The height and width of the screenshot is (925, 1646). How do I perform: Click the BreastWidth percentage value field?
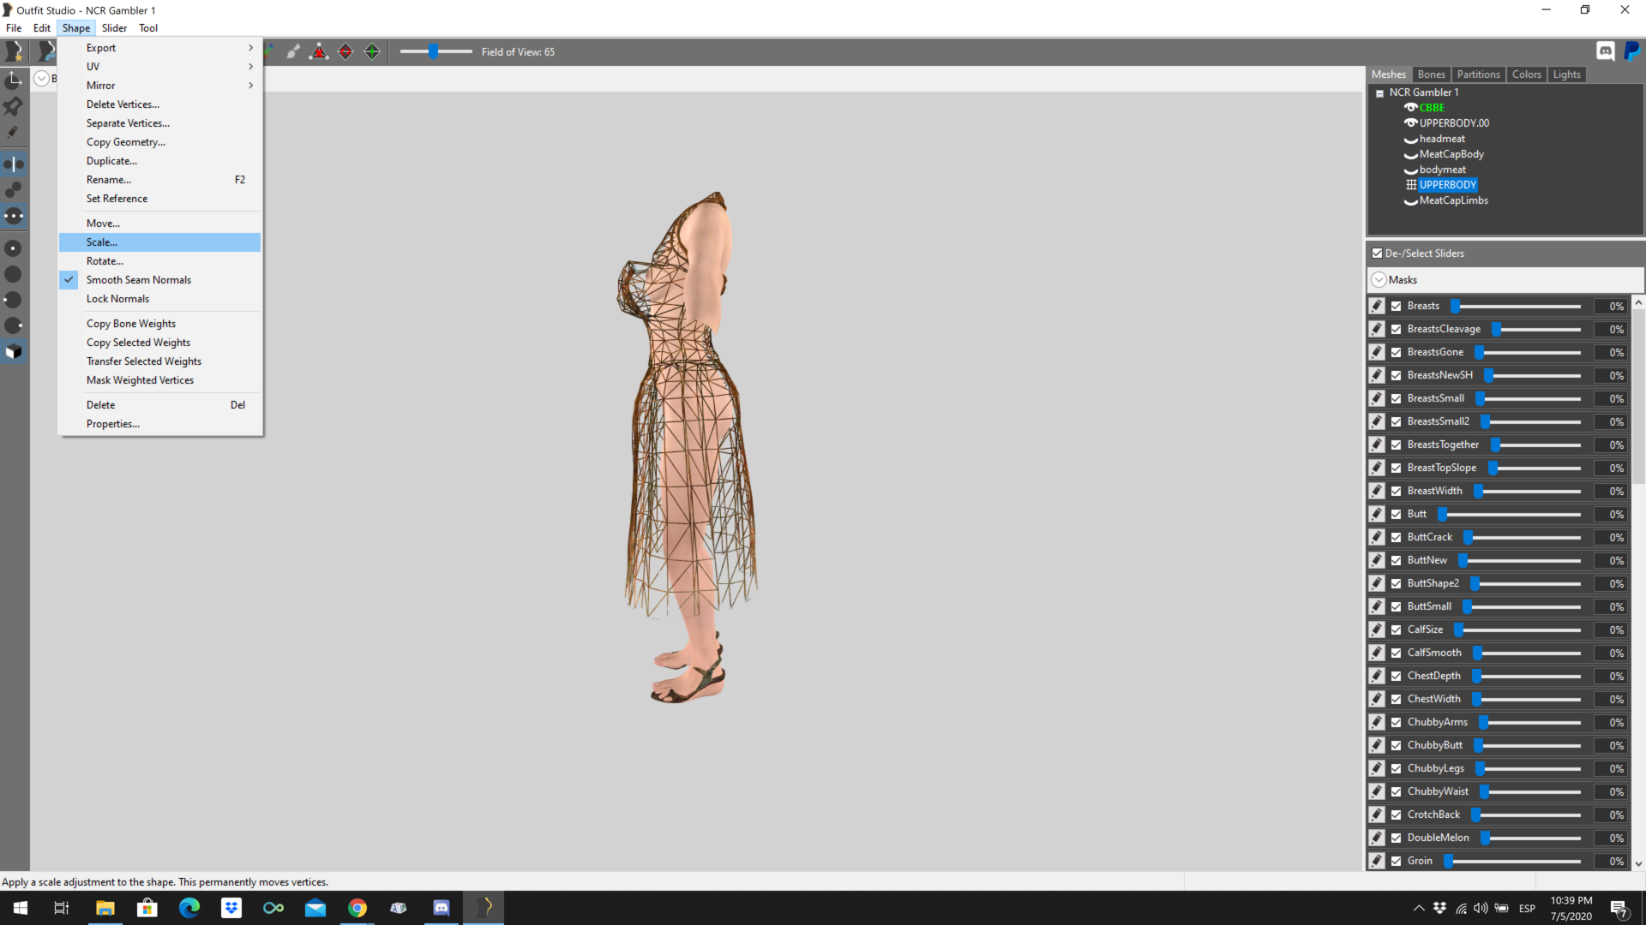point(1610,491)
